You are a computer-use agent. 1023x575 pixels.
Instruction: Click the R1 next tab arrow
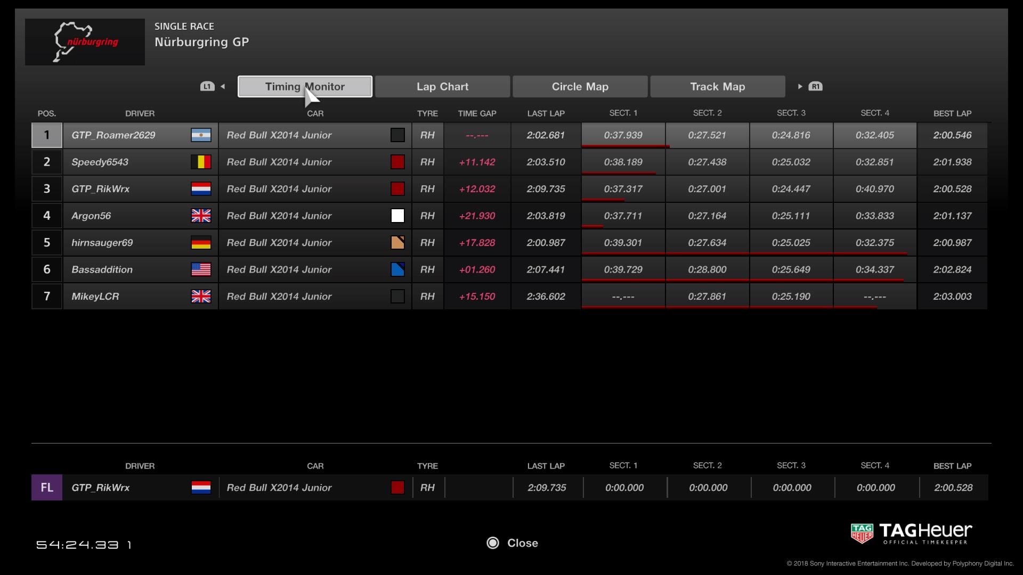click(810, 86)
